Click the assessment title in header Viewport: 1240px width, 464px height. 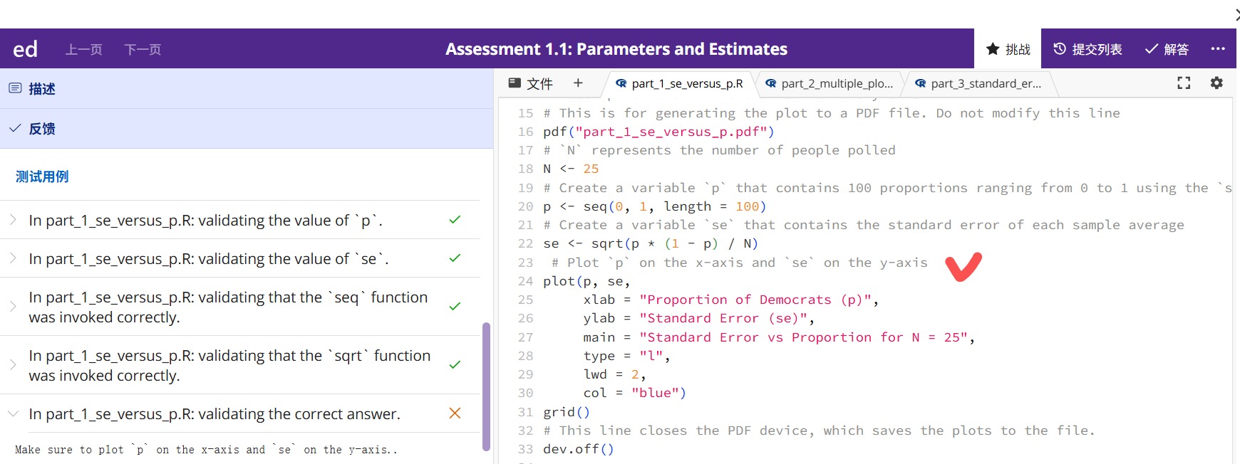616,49
